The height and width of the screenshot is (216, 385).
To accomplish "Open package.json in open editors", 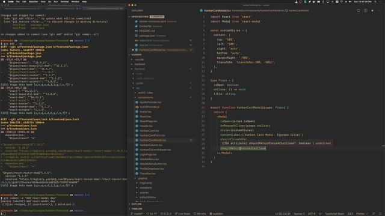I will click(x=147, y=36).
